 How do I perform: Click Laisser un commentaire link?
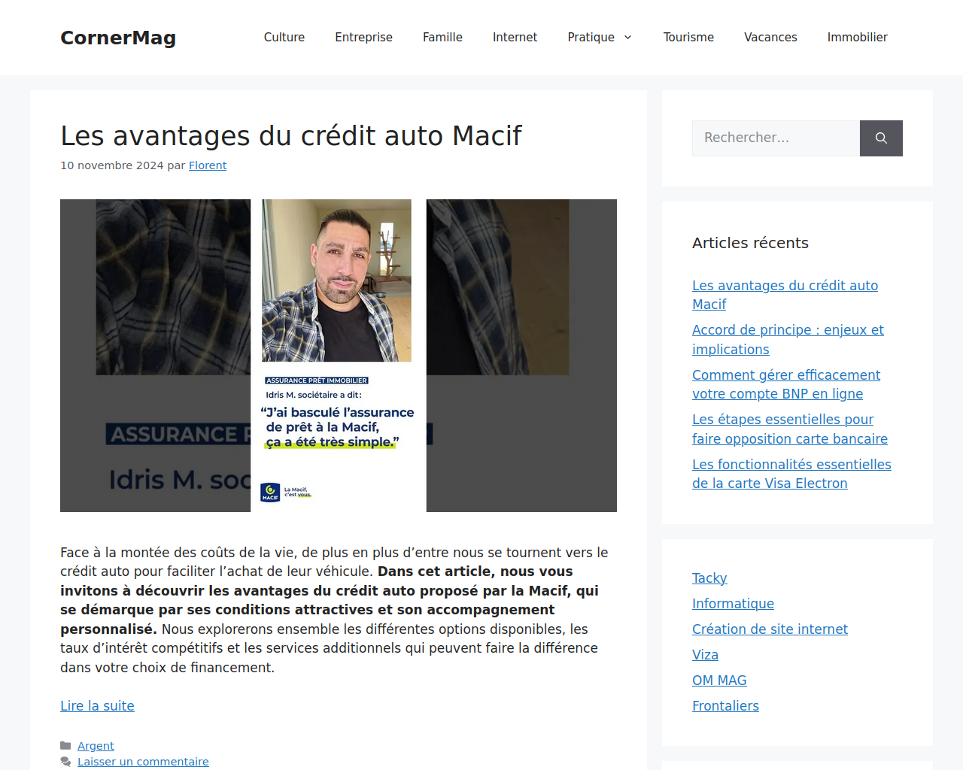point(143,762)
